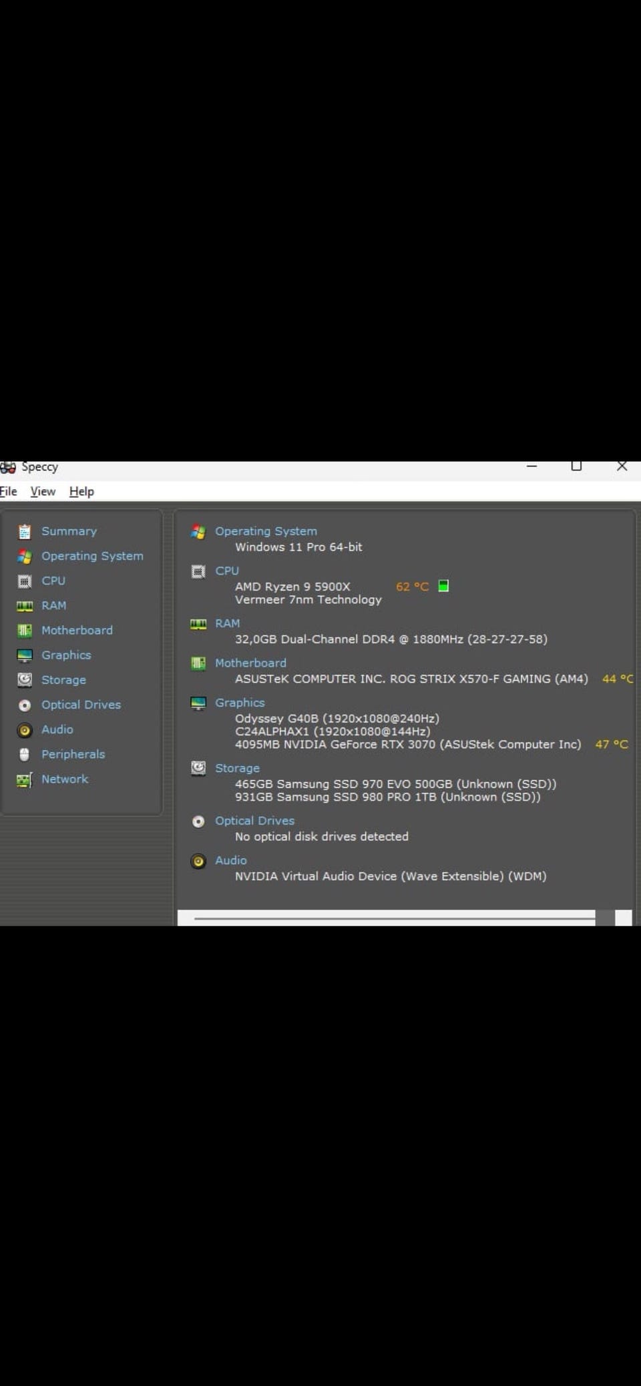Screen dimensions: 641x1386
Task: Click the NVIDIA GeForce RTX 3070 line
Action: pyautogui.click(x=408, y=744)
